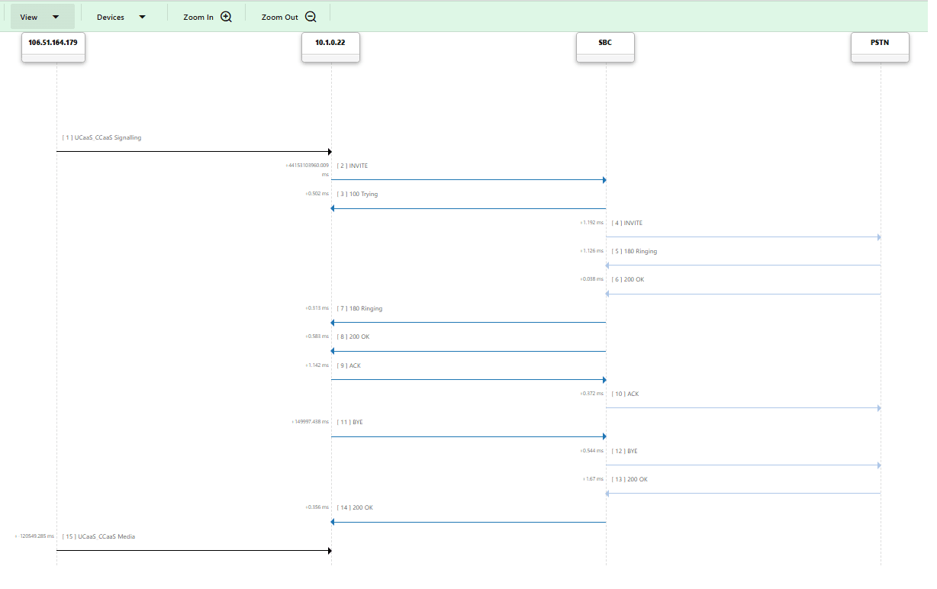
Task: Select the [15] UCaaS_CCaaS Media label
Action: [x=98, y=536]
